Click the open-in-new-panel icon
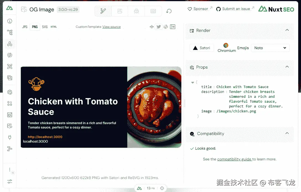Screen dimensions: 301x192 (172, 27)
